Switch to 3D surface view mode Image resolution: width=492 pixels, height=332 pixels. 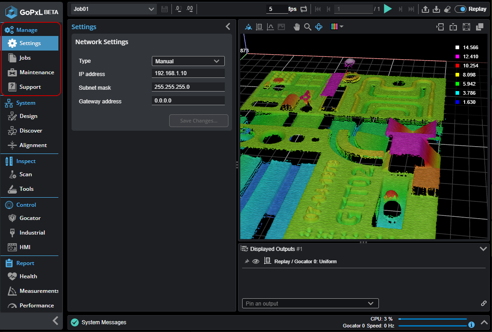(249, 27)
